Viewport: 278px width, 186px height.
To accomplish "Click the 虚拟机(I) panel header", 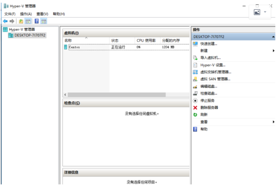I will (x=126, y=33).
